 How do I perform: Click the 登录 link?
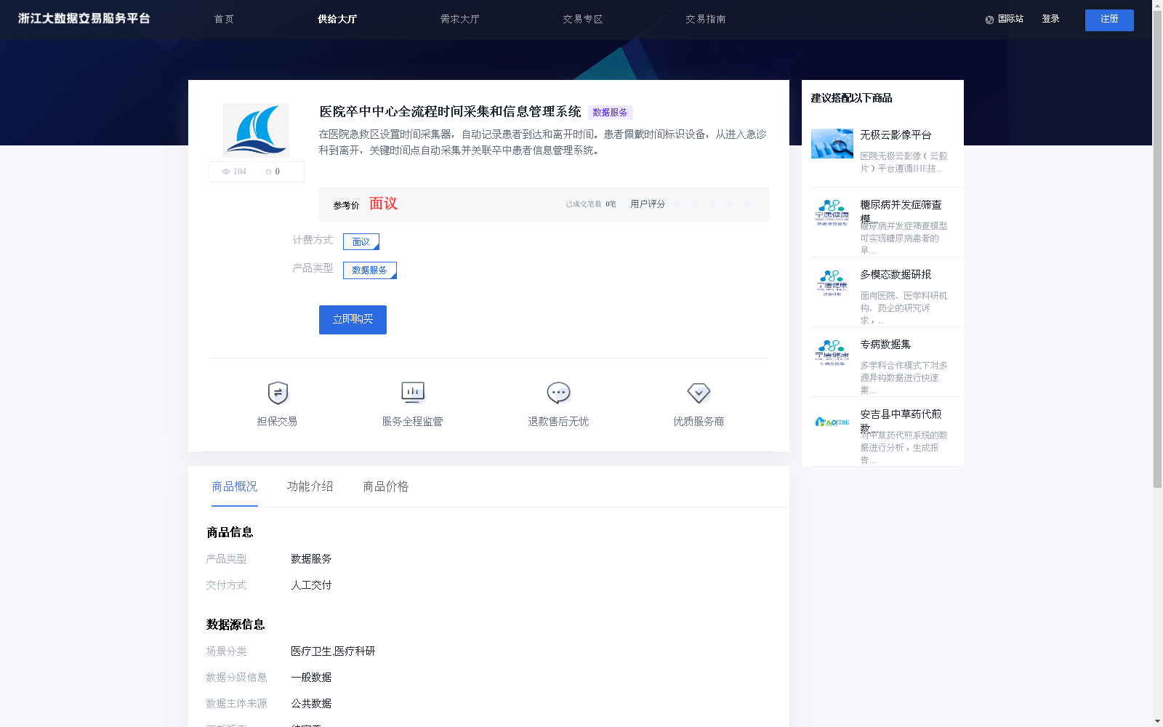pyautogui.click(x=1050, y=20)
